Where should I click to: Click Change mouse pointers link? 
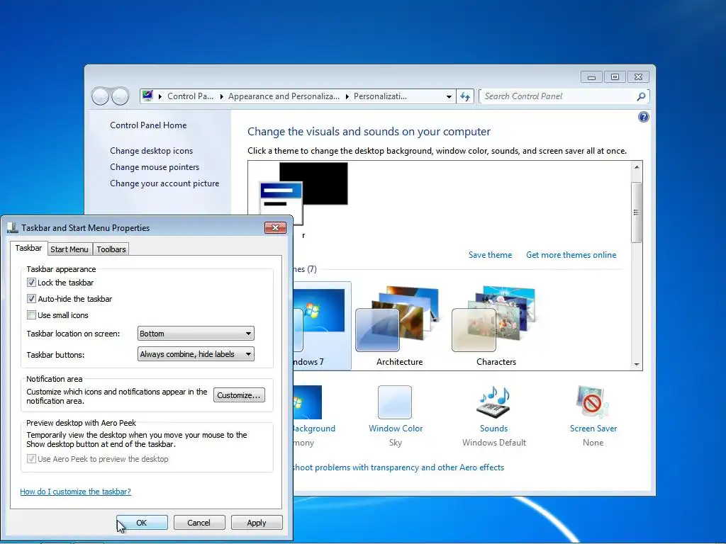[x=154, y=167]
